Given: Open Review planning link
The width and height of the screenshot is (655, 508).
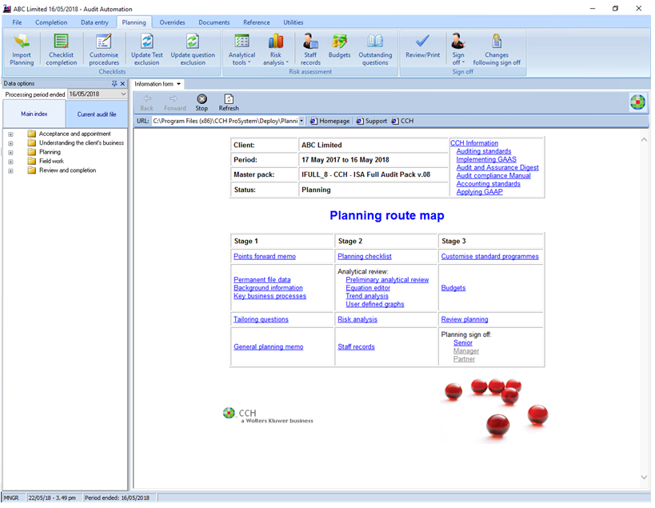Looking at the screenshot, I should pos(465,319).
